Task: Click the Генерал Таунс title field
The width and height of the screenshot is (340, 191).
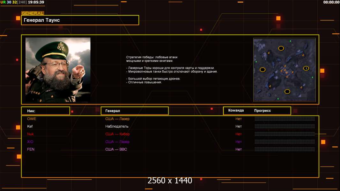Action: pyautogui.click(x=80, y=20)
